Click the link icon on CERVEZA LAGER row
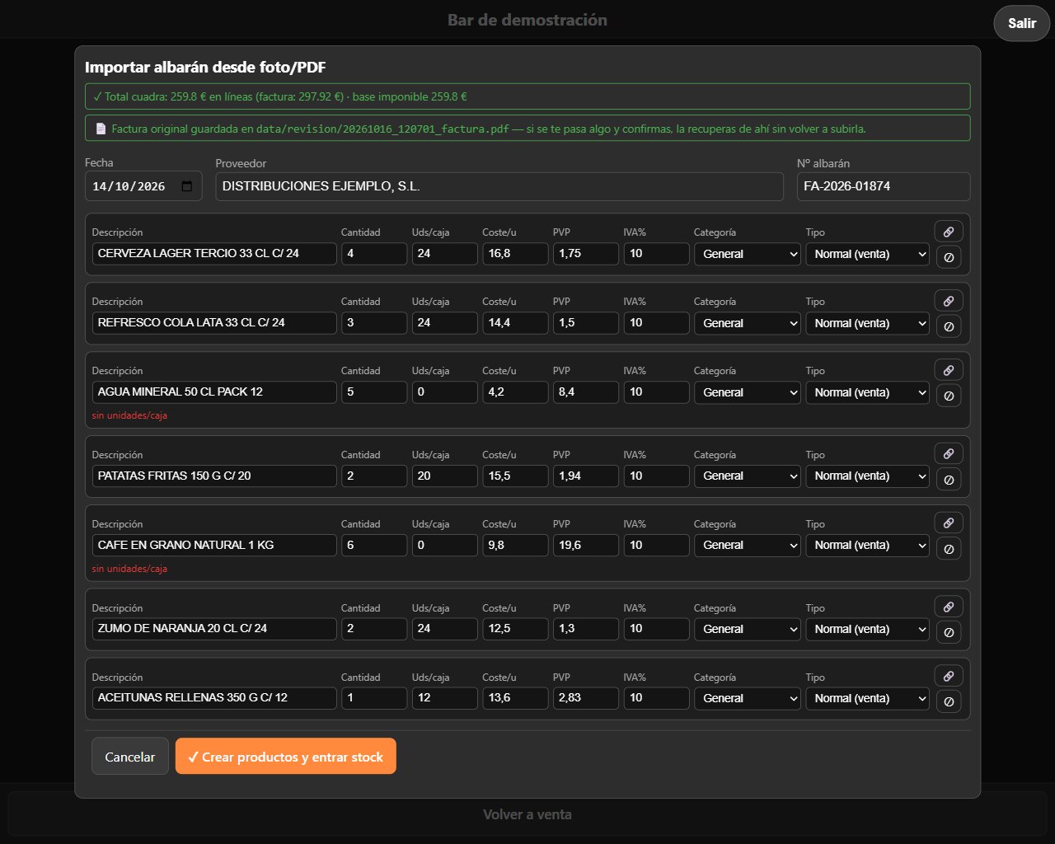This screenshot has width=1055, height=844. (x=949, y=232)
